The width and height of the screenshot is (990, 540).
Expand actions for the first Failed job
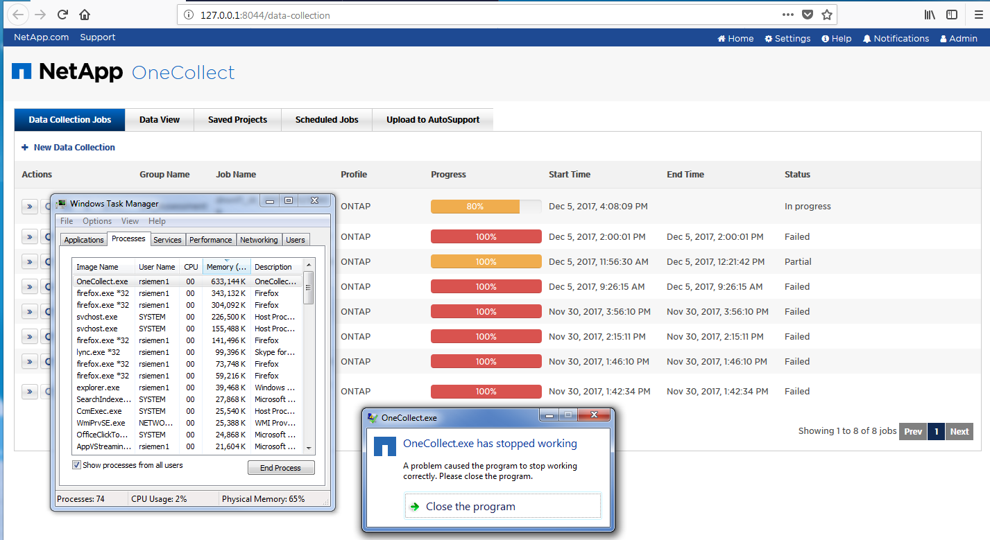point(29,237)
